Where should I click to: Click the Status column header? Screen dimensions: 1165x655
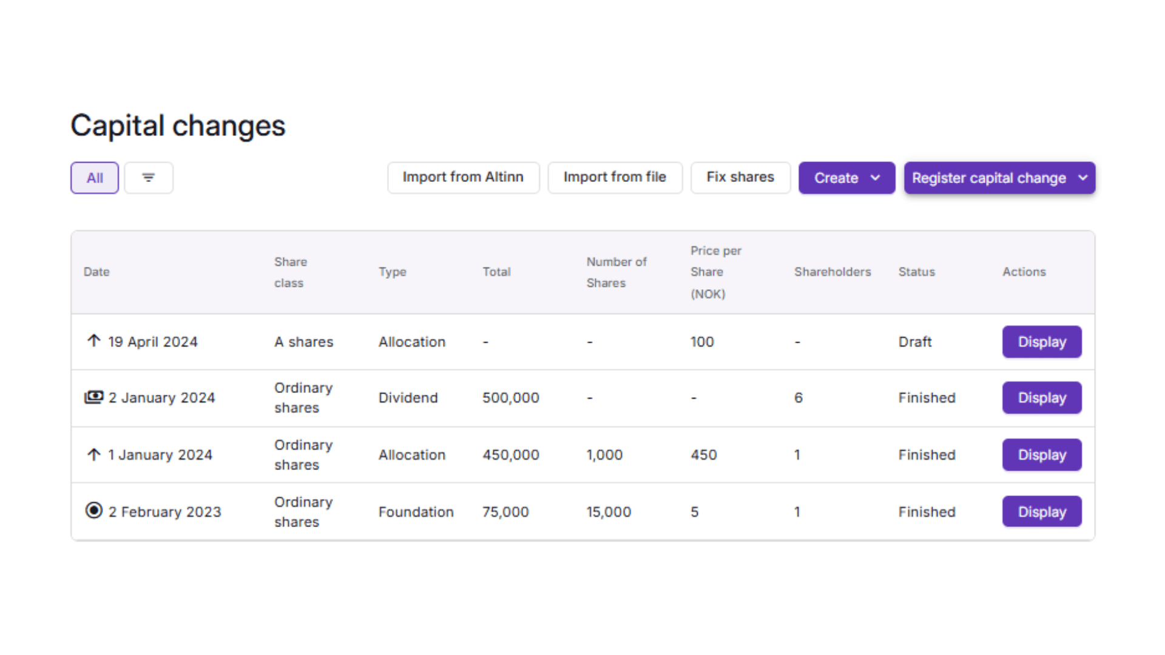pos(916,272)
